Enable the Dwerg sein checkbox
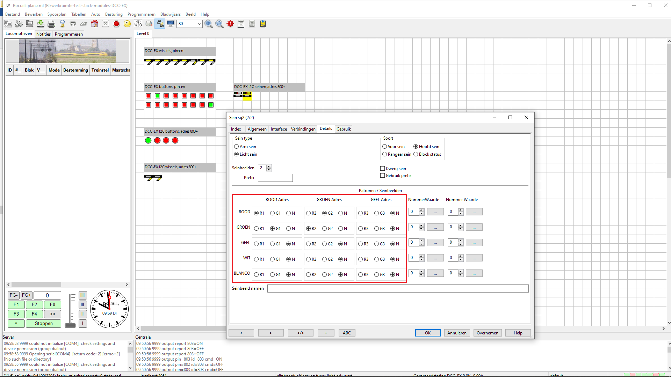 [x=383, y=169]
